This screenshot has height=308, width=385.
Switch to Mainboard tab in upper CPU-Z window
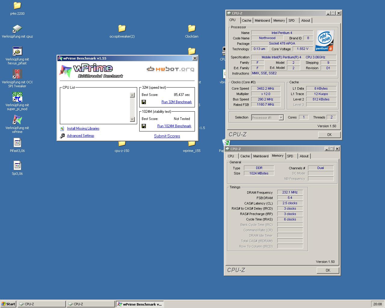(x=262, y=20)
